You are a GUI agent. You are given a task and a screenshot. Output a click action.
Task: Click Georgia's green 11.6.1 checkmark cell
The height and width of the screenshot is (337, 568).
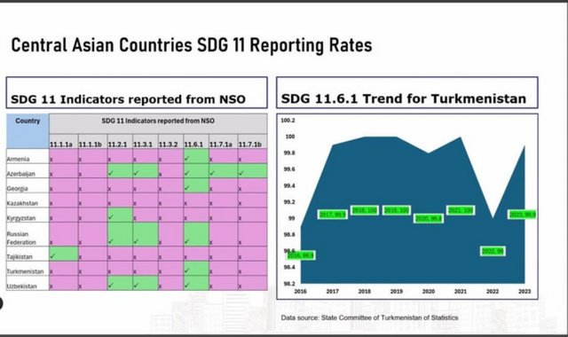coord(196,185)
